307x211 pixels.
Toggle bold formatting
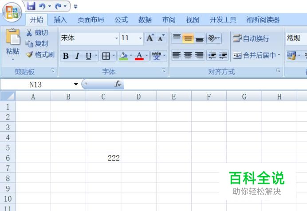pos(66,56)
